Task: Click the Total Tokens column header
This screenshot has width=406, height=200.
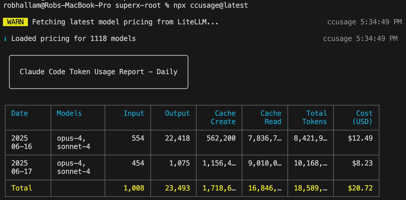Action: pos(314,117)
